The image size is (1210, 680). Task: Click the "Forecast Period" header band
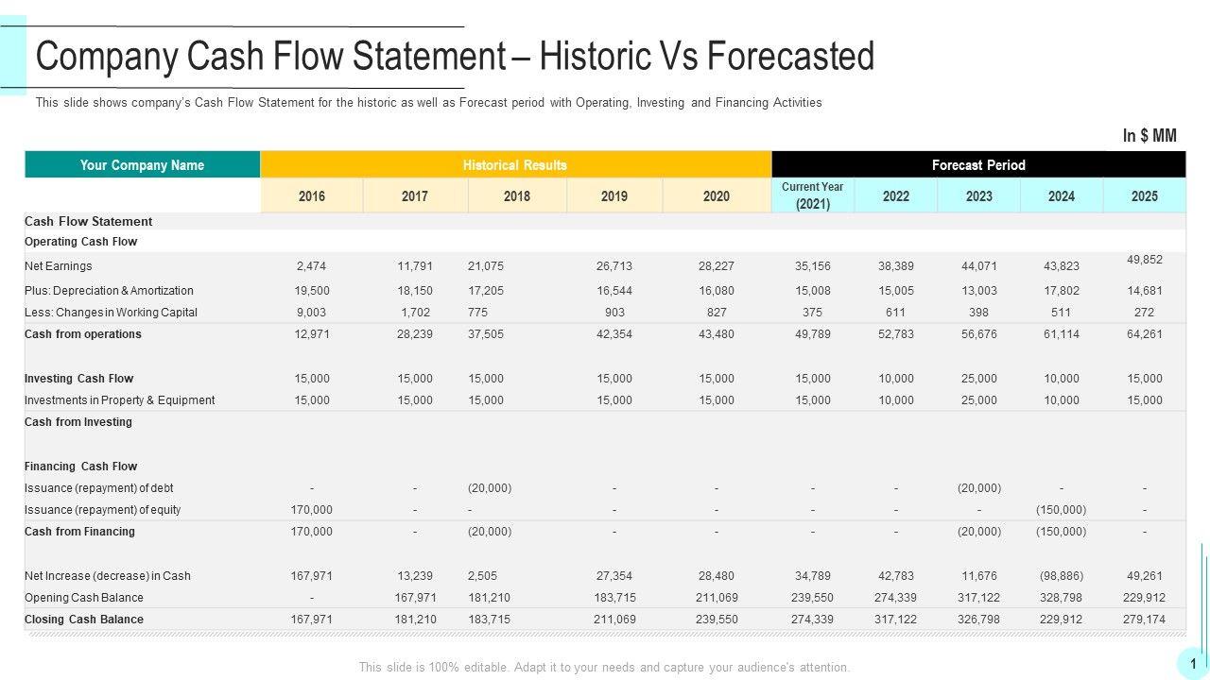pyautogui.click(x=978, y=165)
